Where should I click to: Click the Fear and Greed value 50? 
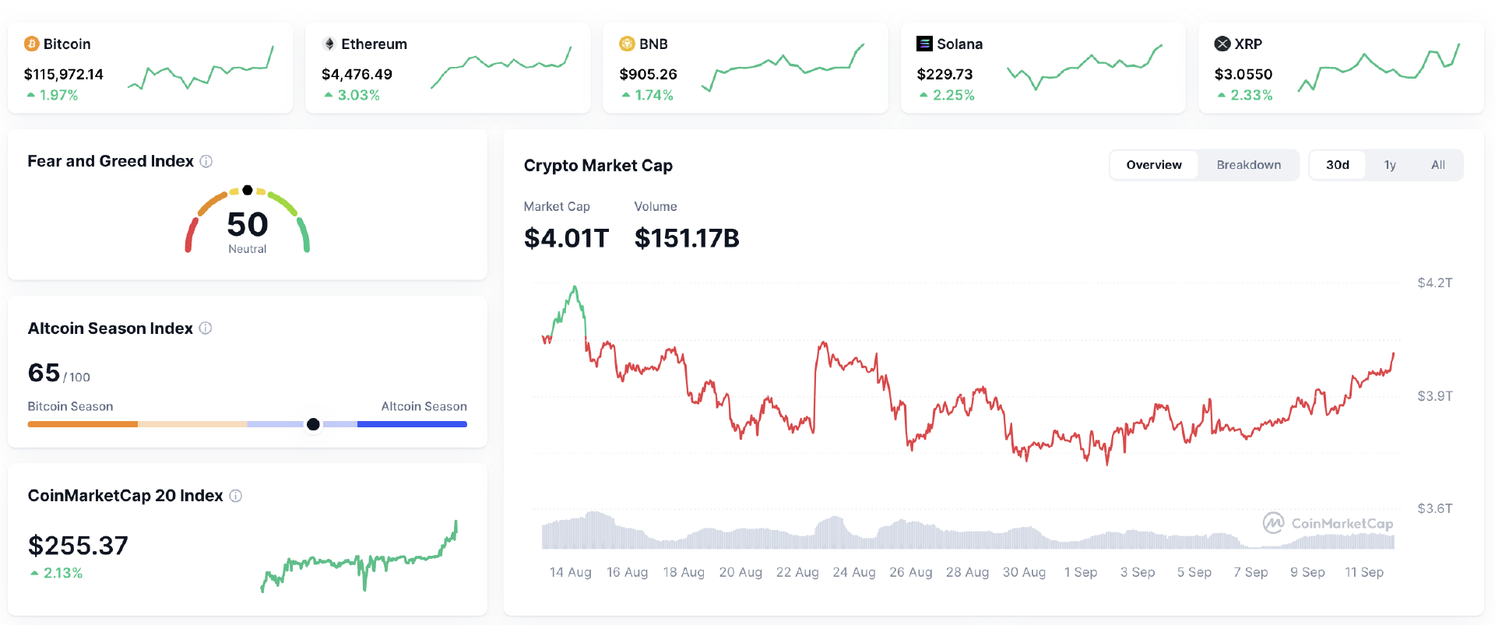[248, 224]
